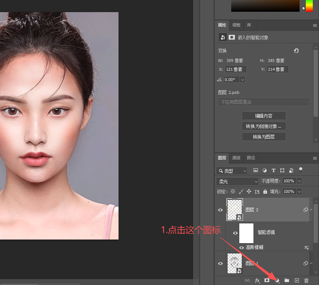Click the 转换为链接对象 button
The width and height of the screenshot is (319, 285).
264,126
